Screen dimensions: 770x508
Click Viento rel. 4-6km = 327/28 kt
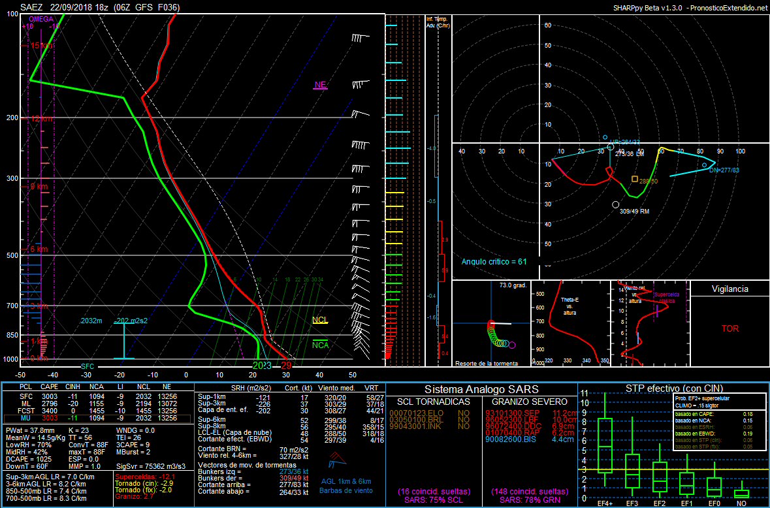tap(253, 456)
